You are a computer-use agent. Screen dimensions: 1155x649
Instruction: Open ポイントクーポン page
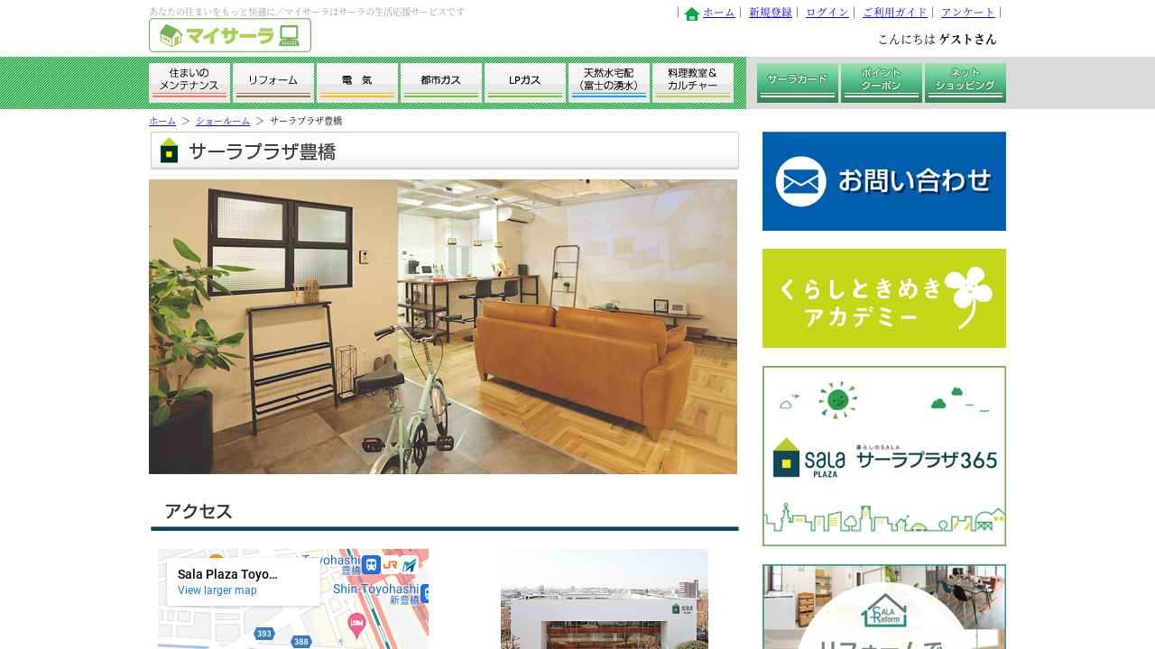pos(882,83)
